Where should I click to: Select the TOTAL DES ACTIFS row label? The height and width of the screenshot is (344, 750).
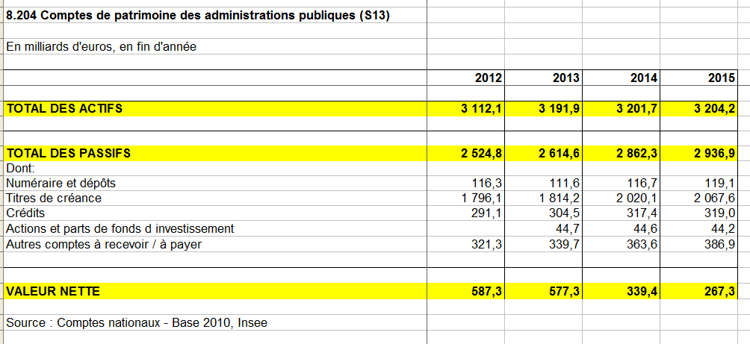(64, 109)
